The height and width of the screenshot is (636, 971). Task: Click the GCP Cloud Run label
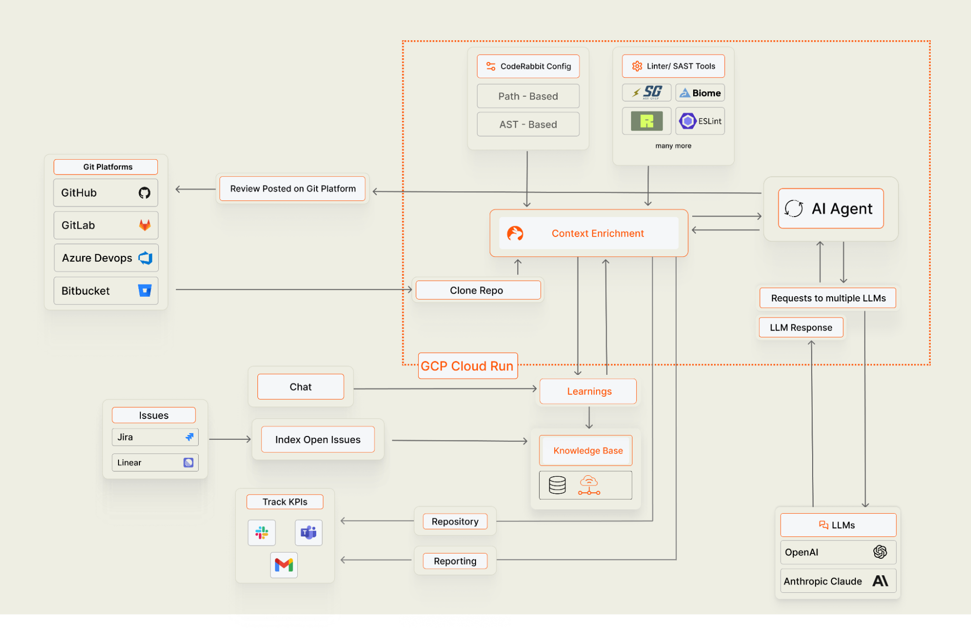pos(468,366)
